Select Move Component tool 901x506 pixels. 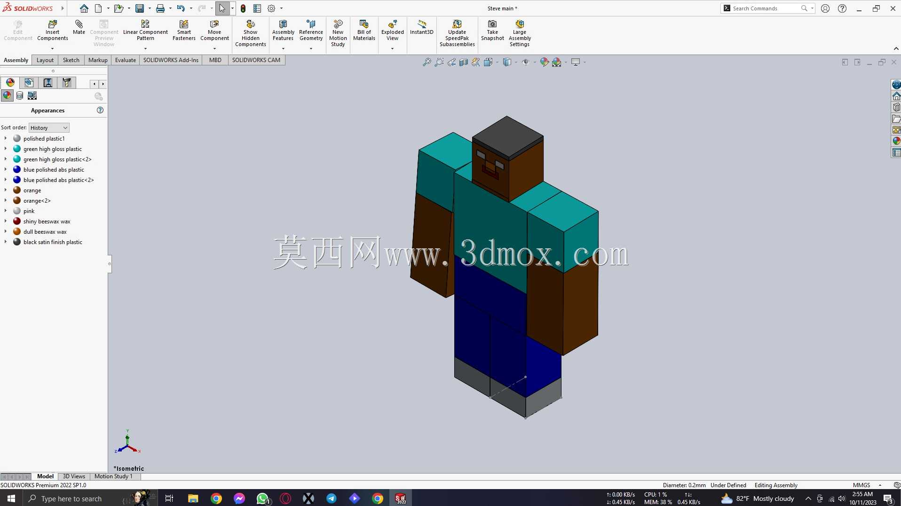tap(214, 31)
